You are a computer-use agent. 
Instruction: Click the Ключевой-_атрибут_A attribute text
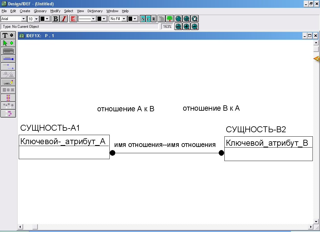(x=63, y=141)
